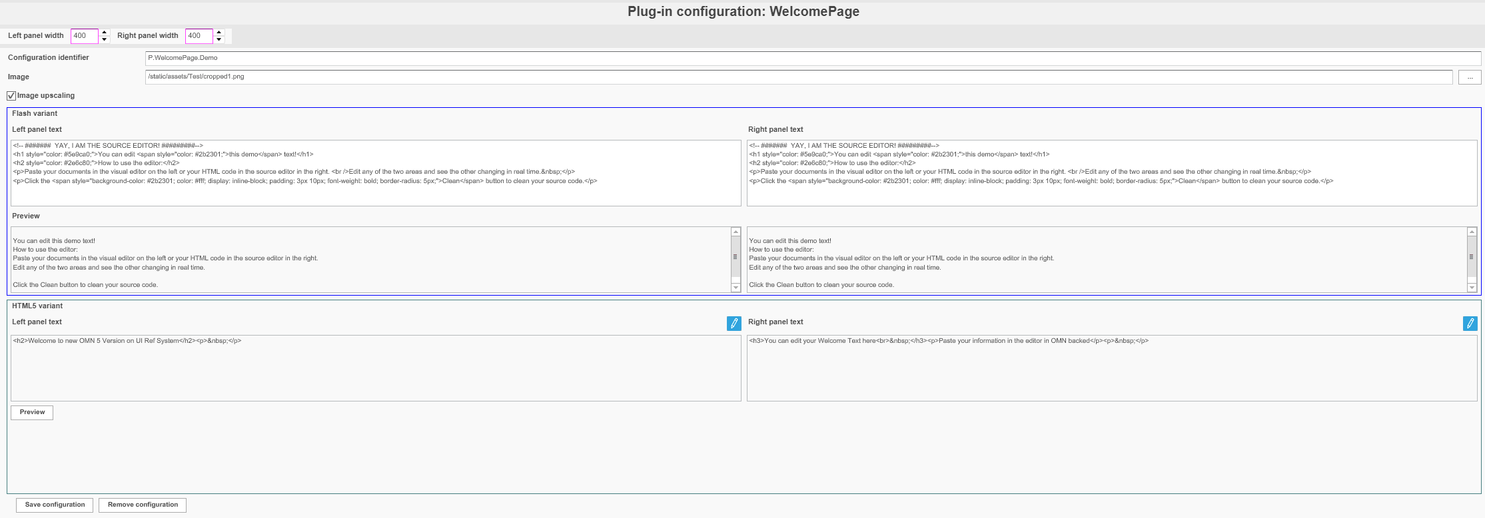
Task: Click the Flash variant right panel source editor
Action: point(1112,173)
